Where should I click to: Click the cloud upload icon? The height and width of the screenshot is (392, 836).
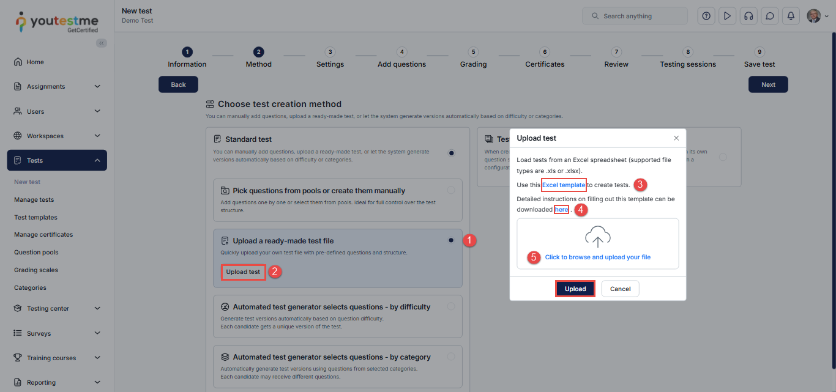597,237
